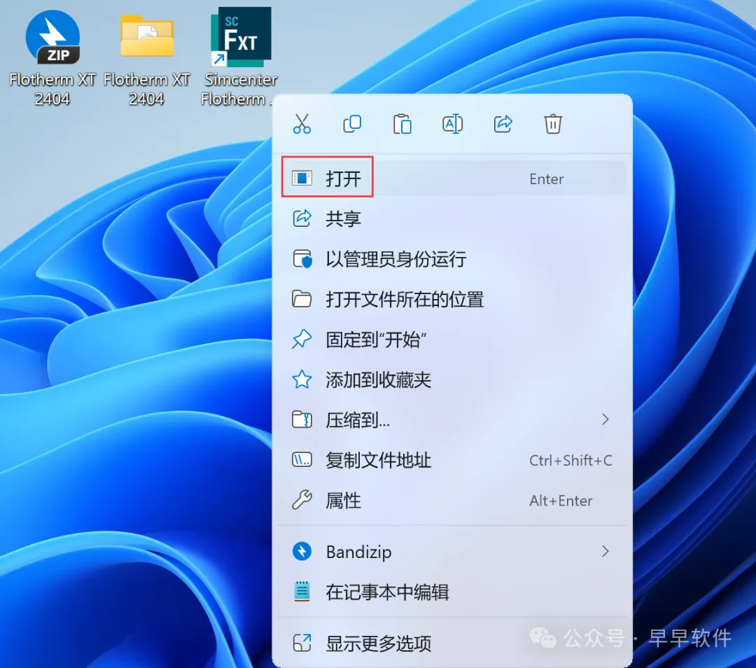Choose 在记事本中编辑 menu entry

tap(452, 592)
